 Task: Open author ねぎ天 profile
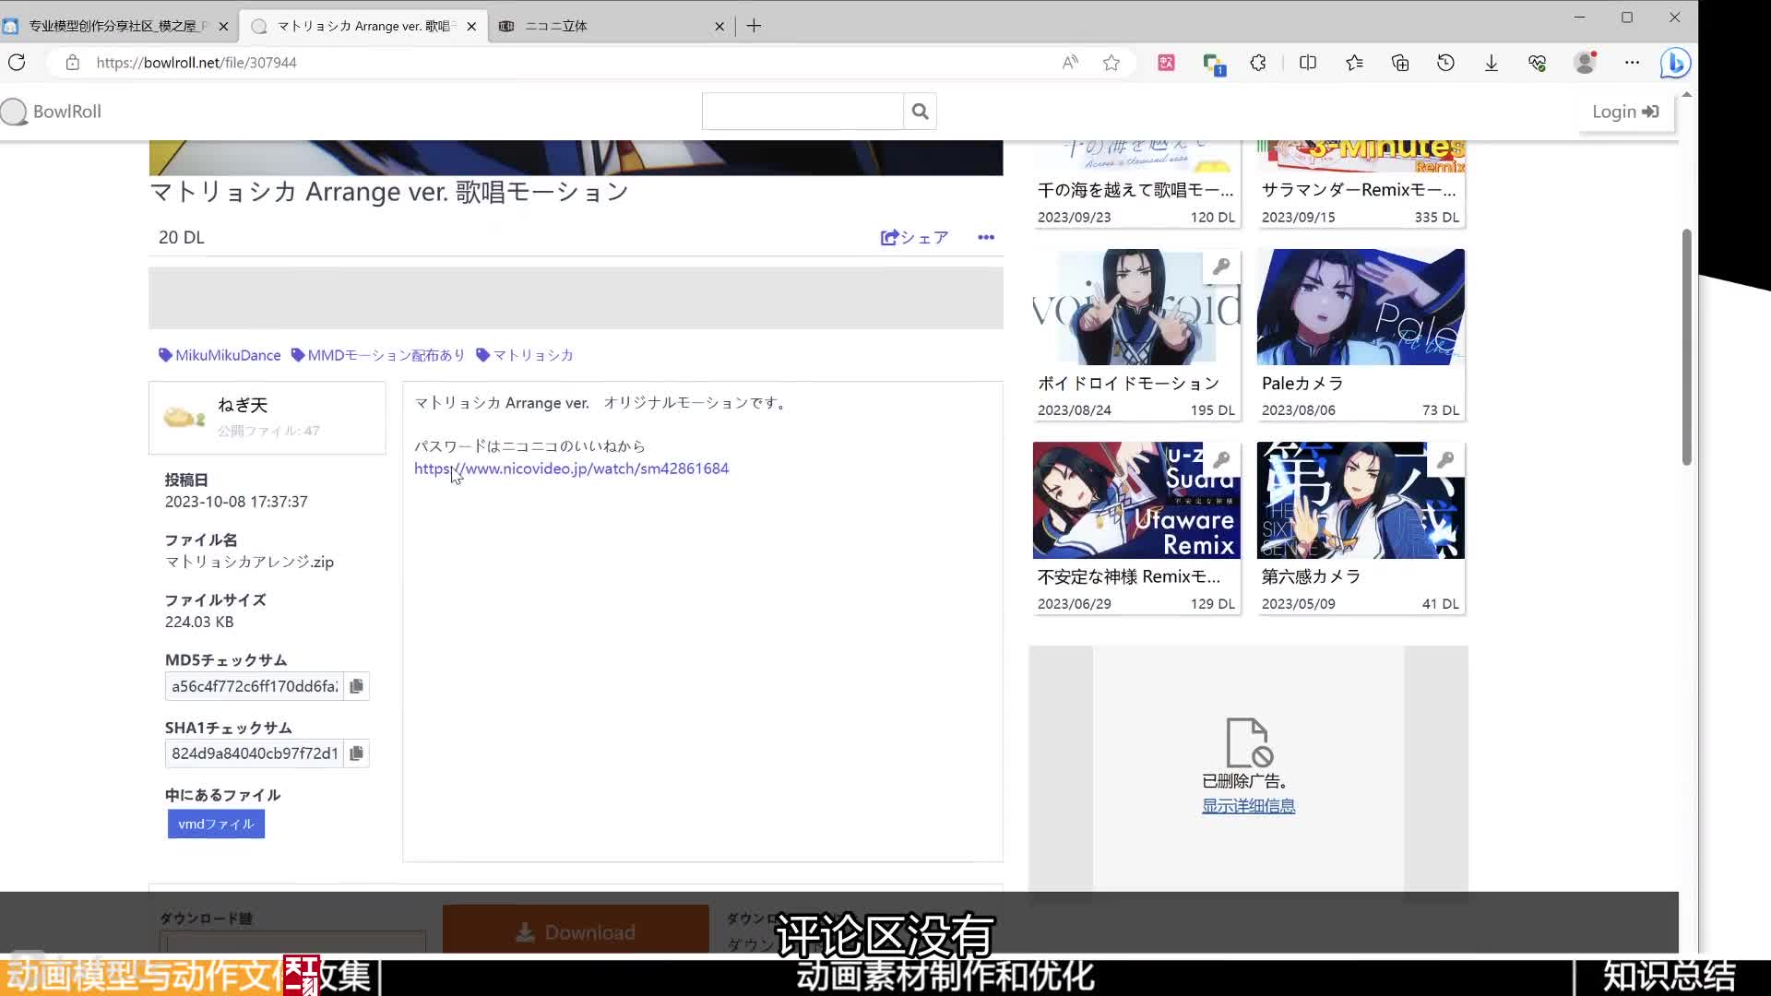click(243, 405)
